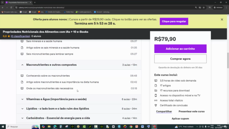The image size is (229, 129).
Task: Open the tab search dropdown arrow
Action: pyautogui.click(x=3, y=3)
